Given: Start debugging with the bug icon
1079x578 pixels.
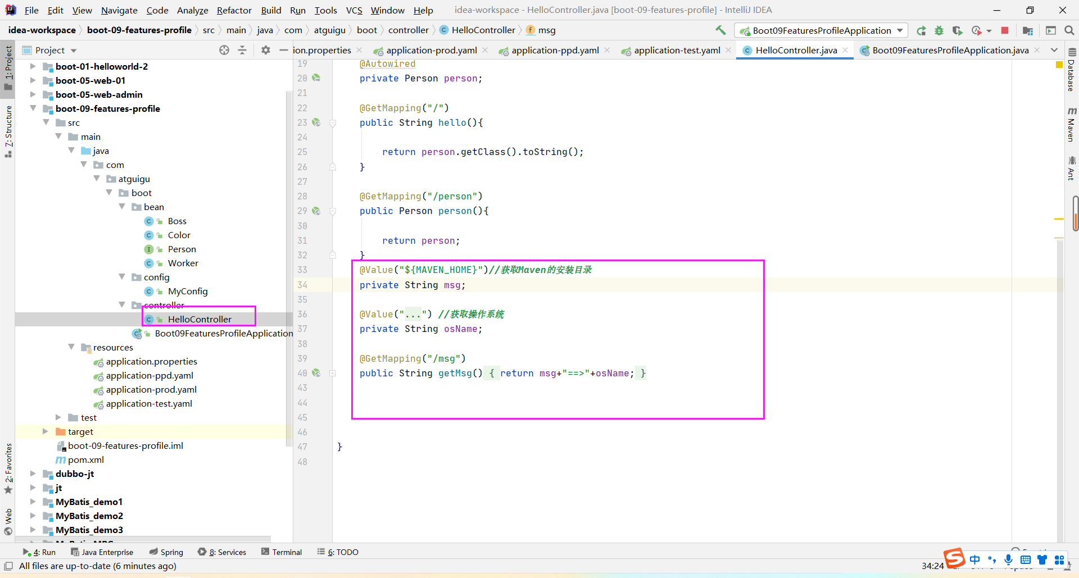Looking at the screenshot, I should [939, 31].
